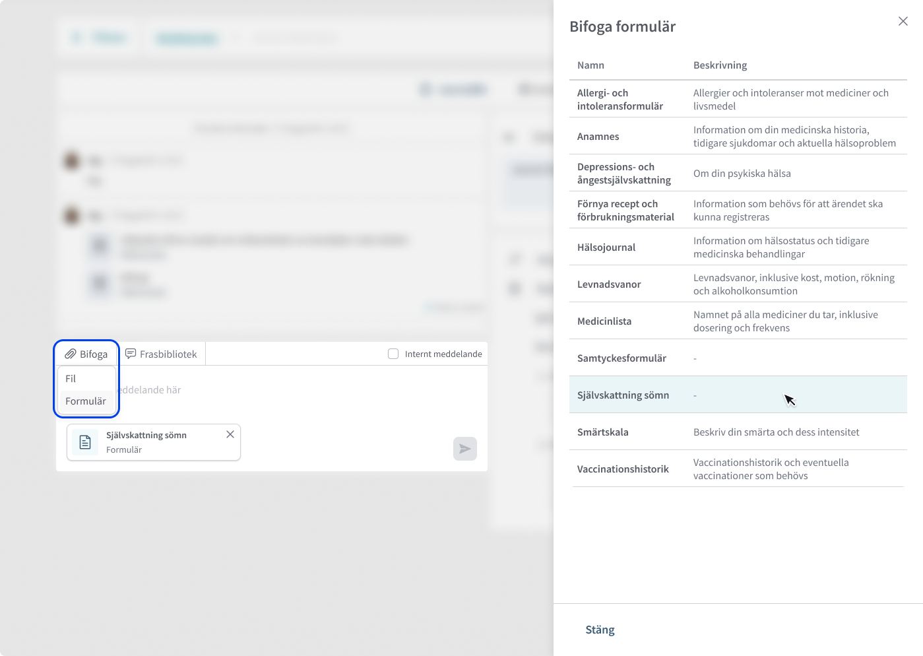Remove attached Självskattning sömn form
923x656 pixels.
click(230, 434)
